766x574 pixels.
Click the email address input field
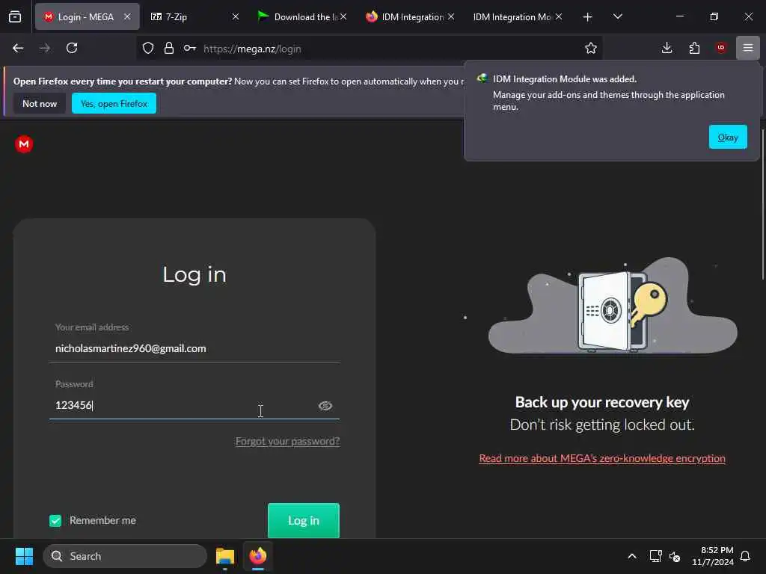click(194, 348)
